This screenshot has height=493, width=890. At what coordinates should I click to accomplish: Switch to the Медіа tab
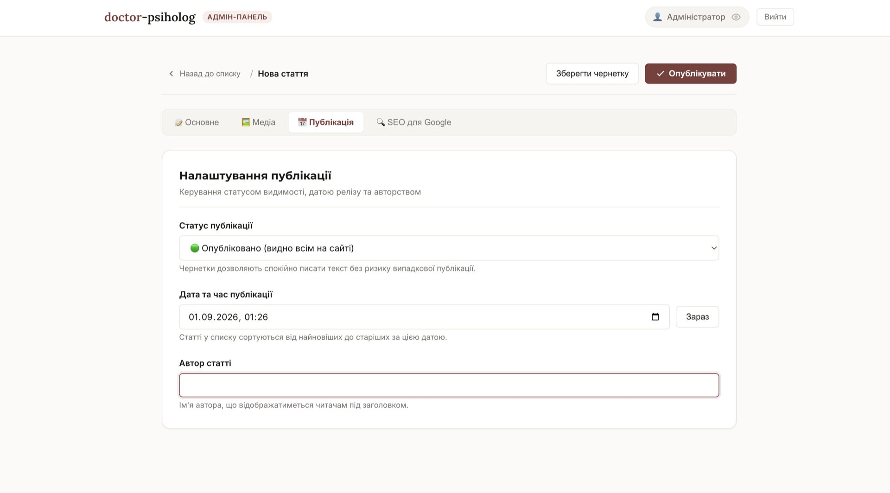pos(258,122)
